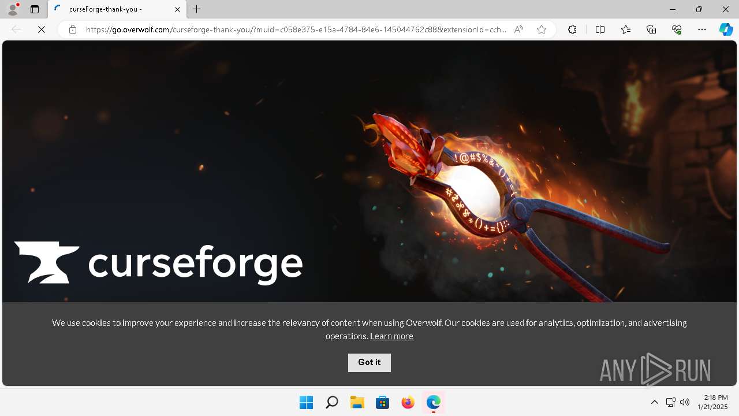This screenshot has width=739, height=416.
Task: Open the Copilot sidebar icon
Action: click(x=726, y=29)
